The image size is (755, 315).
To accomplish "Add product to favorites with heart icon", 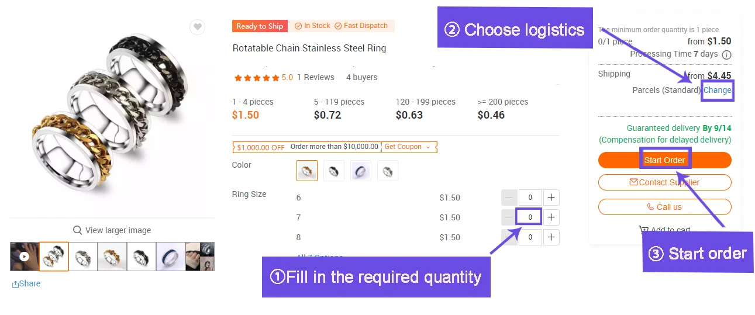I will coord(198,27).
